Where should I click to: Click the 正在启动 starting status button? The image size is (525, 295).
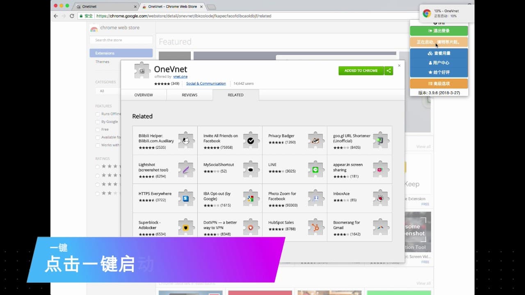(439, 42)
